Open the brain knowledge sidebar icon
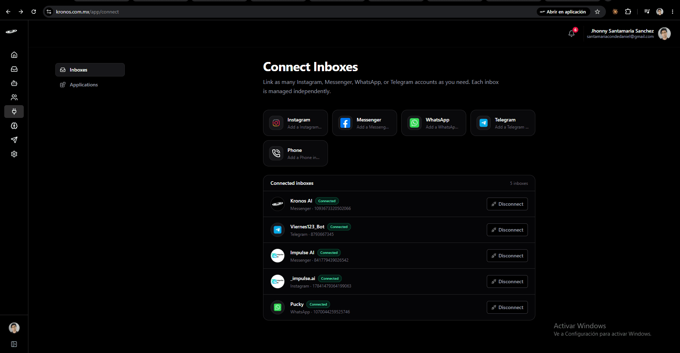The width and height of the screenshot is (680, 353). (x=14, y=126)
